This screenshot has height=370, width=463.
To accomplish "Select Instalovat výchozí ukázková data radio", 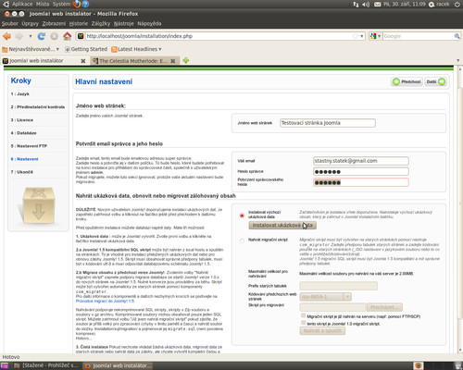I will click(x=242, y=216).
